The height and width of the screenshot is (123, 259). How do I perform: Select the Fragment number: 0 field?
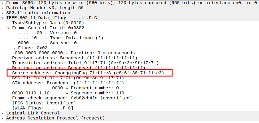tap(65, 88)
